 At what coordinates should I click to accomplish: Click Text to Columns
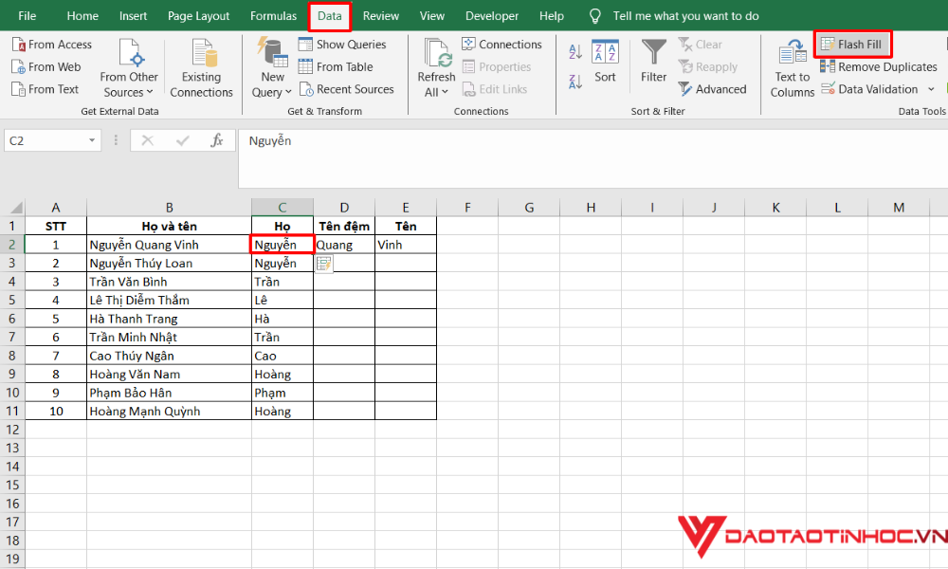coord(792,67)
